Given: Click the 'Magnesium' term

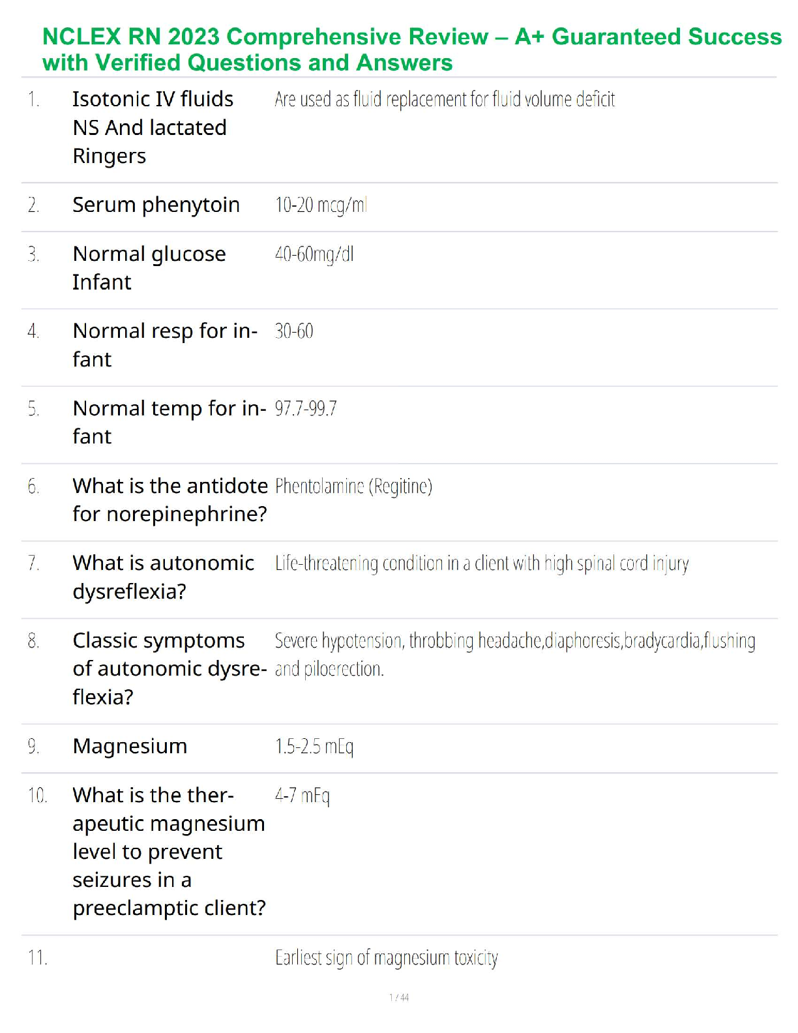Looking at the screenshot, I should [x=130, y=746].
